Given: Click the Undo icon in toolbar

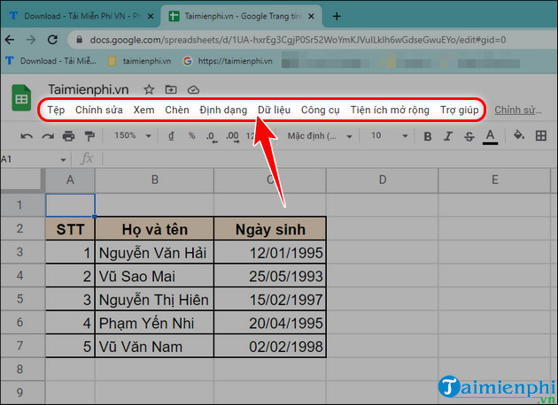Looking at the screenshot, I should pos(27,136).
